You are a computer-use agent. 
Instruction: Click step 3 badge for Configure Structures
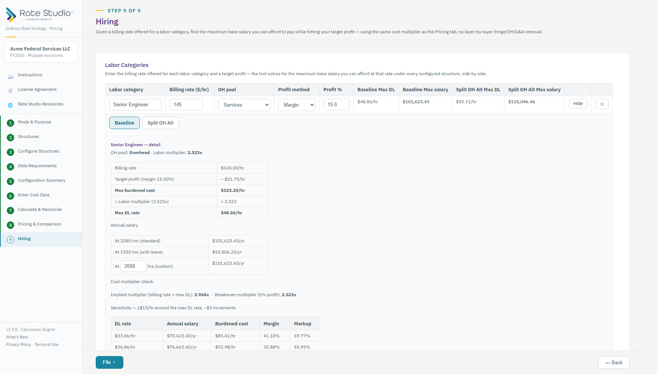[10, 152]
